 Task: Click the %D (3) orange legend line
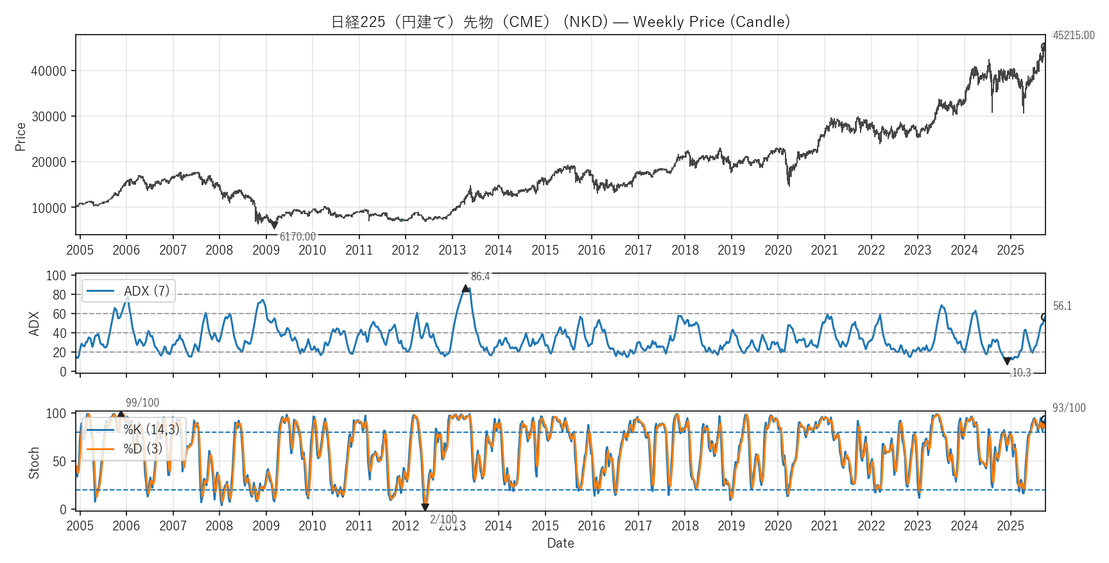(100, 449)
